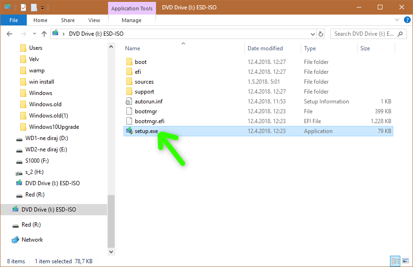
Task: Select the support folder icon
Action: click(x=129, y=92)
